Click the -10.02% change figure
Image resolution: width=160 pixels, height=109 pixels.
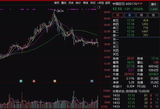click(x=137, y=9)
